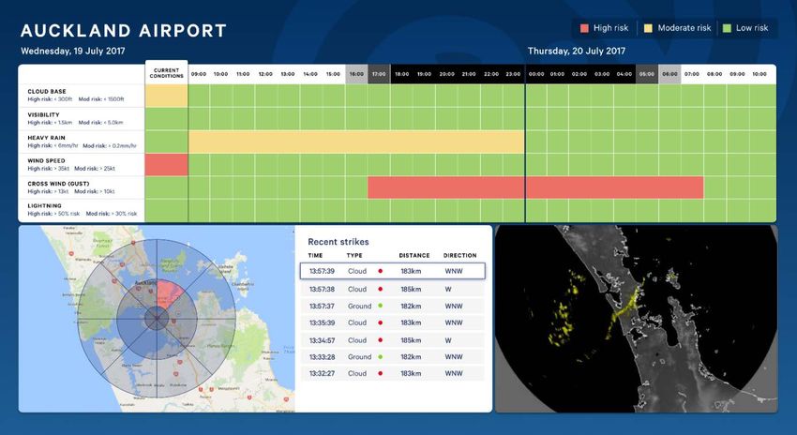This screenshot has width=797, height=435.
Task: Click the red highlighted sector on map
Action: point(168,293)
